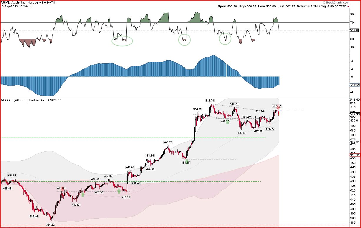The width and height of the screenshot is (361, 228).
Task: Click the 487.35 price label
Action: click(258, 131)
